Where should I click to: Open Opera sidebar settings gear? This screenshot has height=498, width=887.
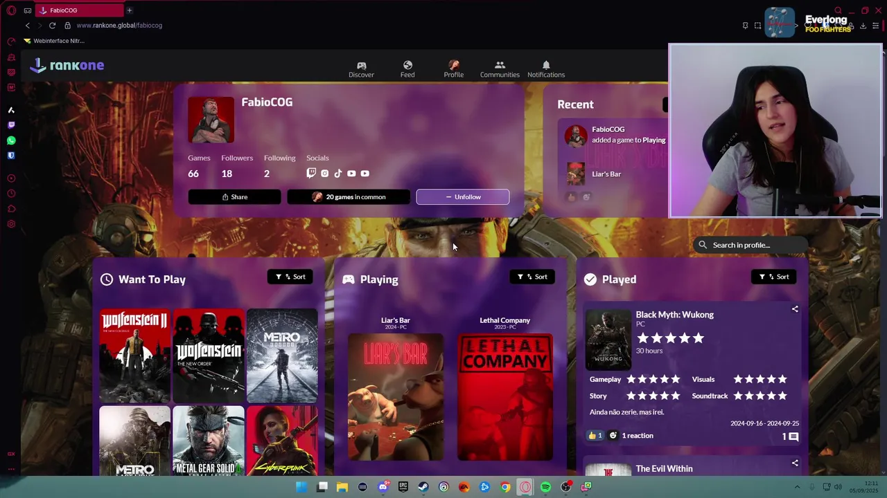tap(11, 224)
